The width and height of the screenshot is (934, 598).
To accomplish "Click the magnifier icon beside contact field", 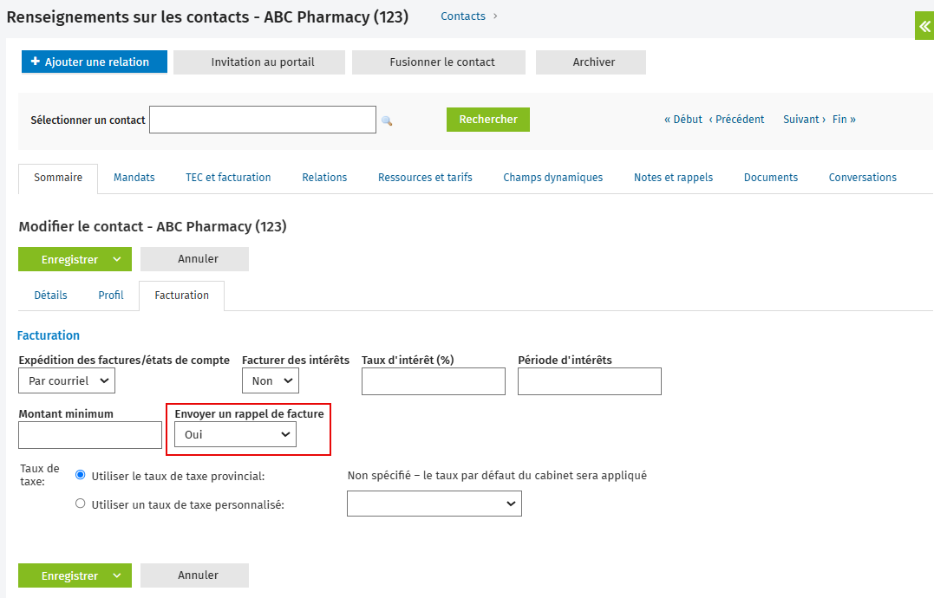I will pyautogui.click(x=387, y=120).
